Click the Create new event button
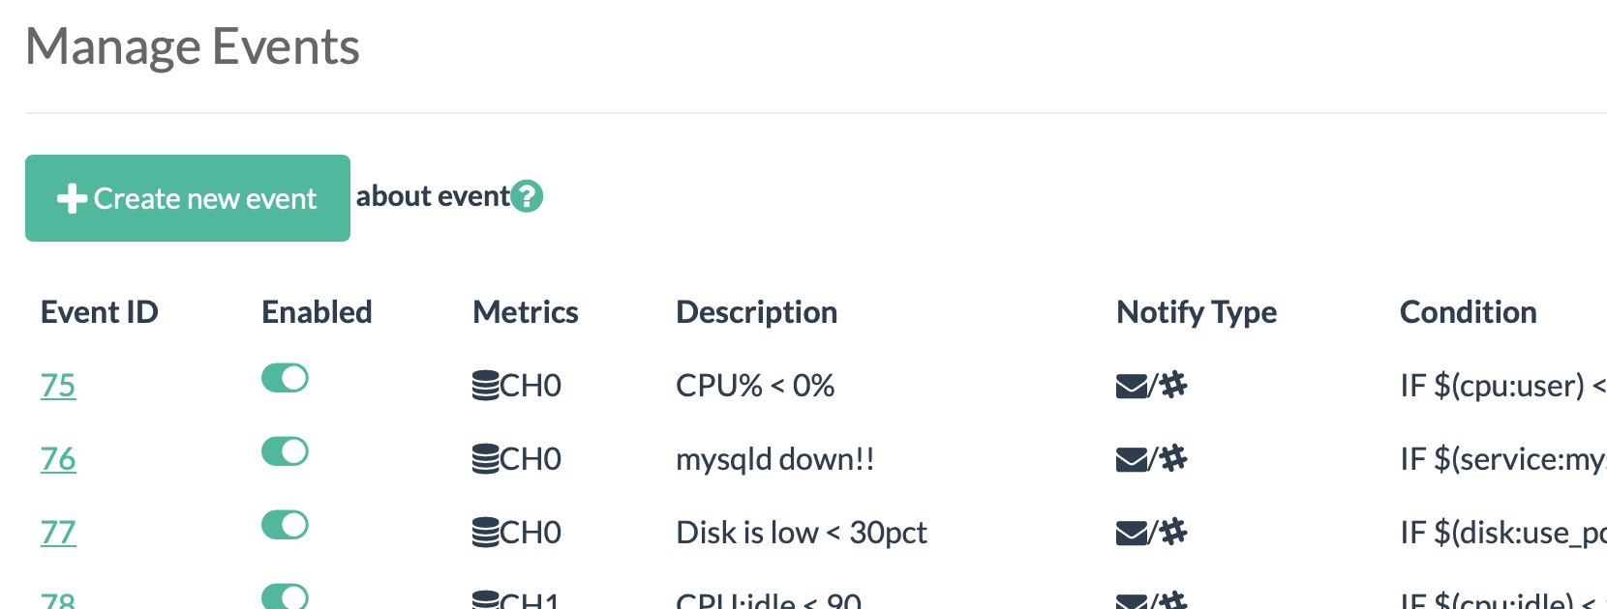 click(187, 197)
